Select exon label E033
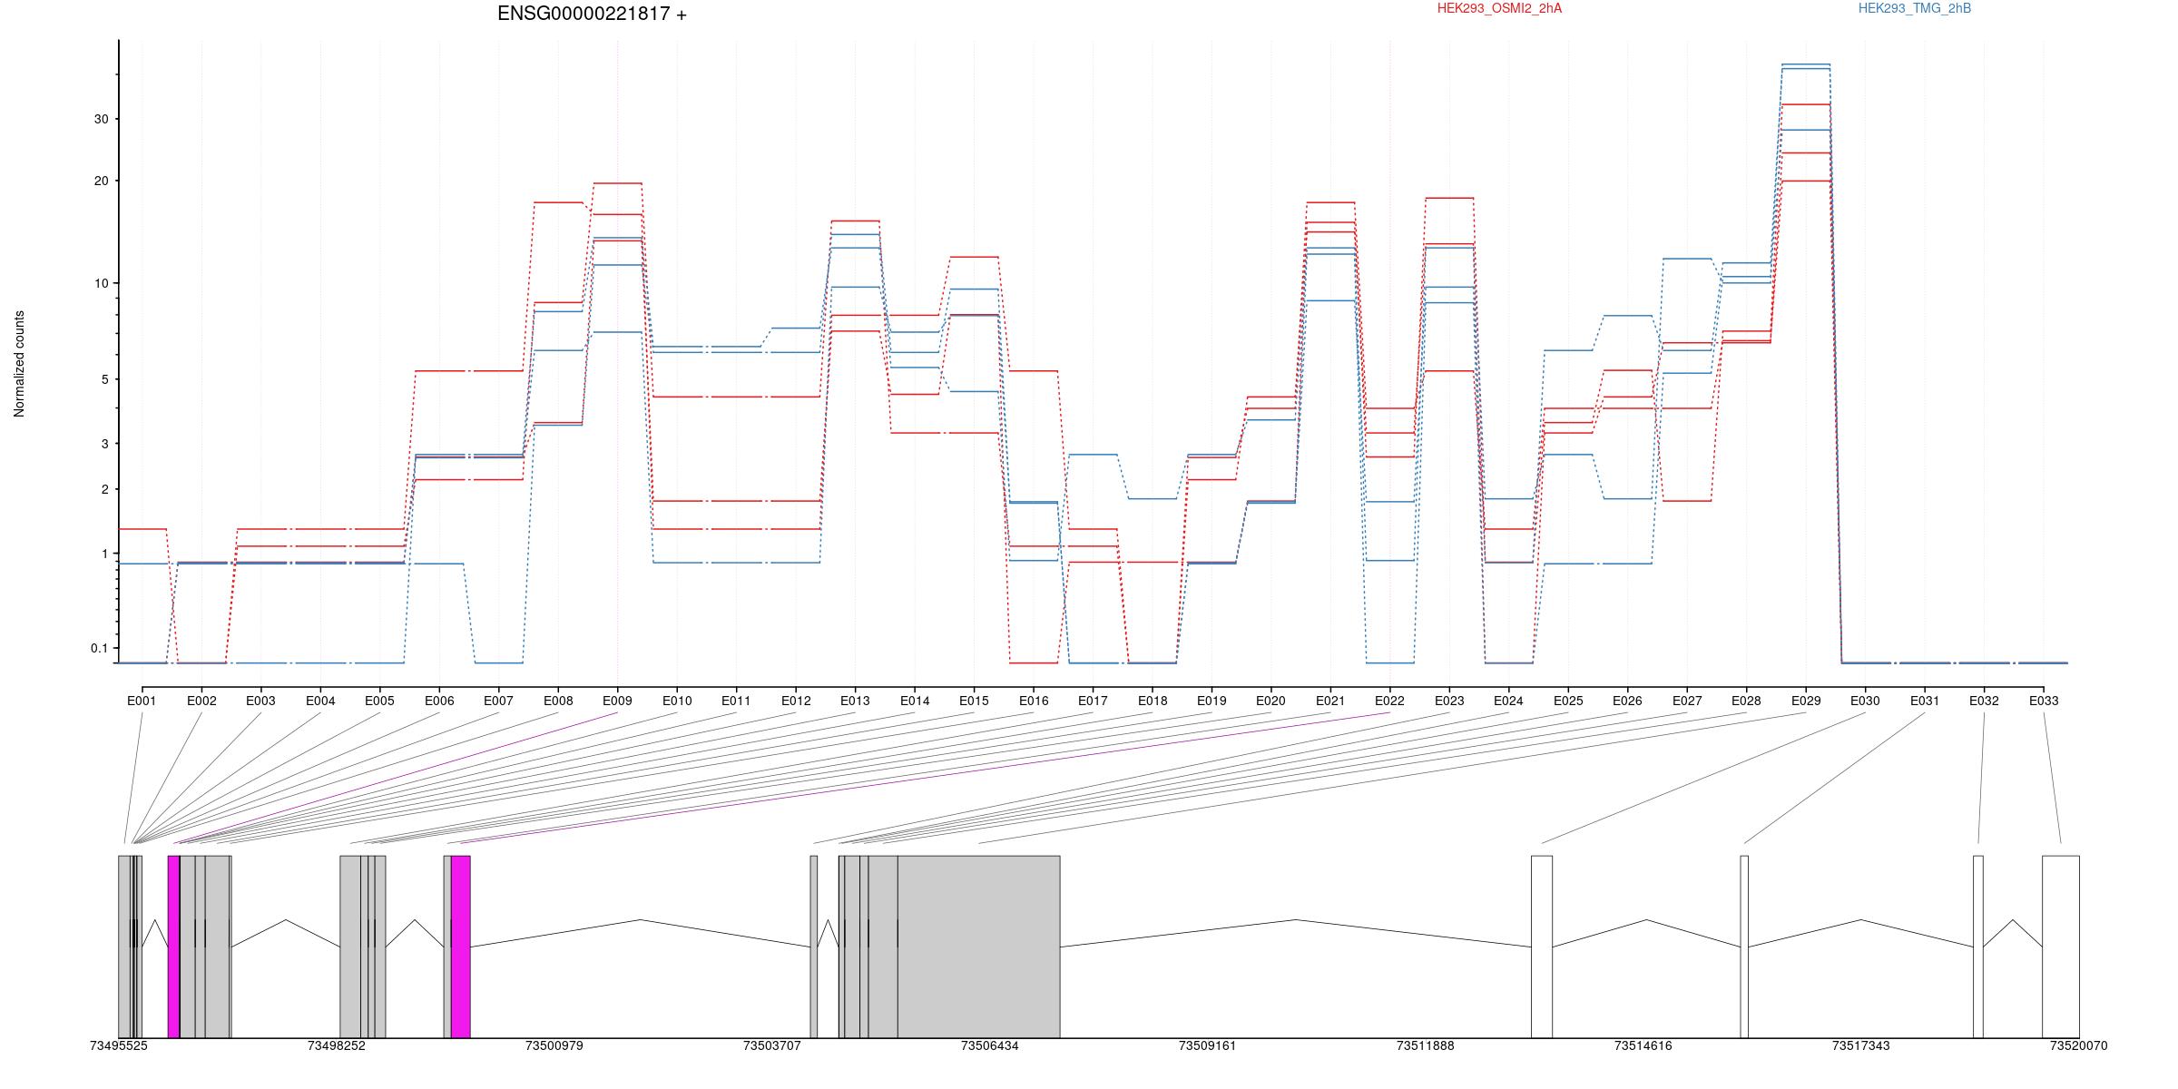The image size is (2178, 1089). pyautogui.click(x=2044, y=701)
